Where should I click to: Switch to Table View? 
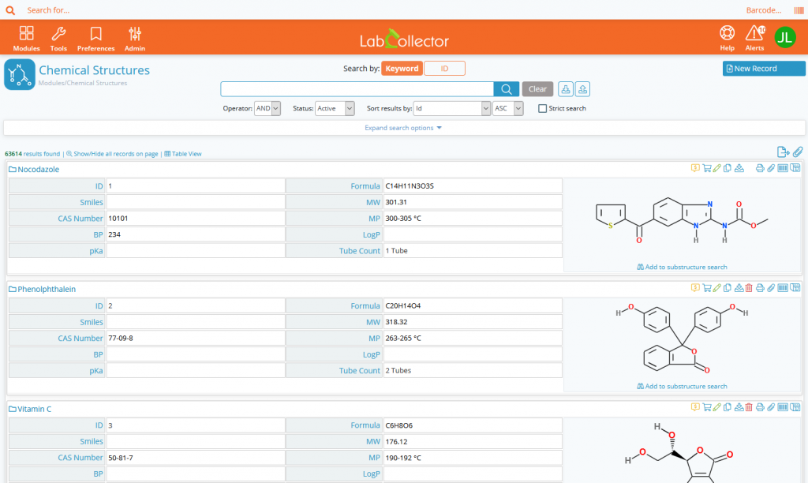[x=183, y=154]
